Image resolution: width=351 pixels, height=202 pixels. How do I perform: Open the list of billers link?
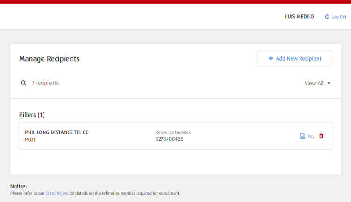57,193
